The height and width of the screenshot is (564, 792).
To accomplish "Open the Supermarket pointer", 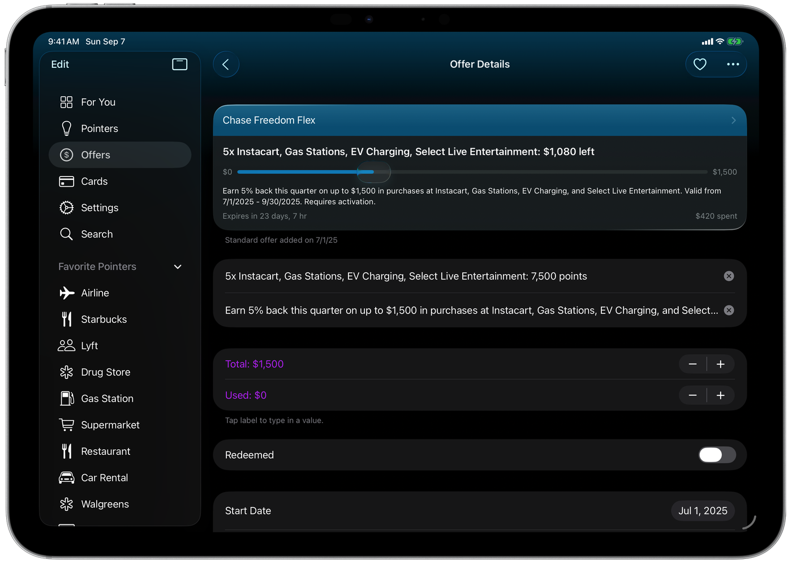I will point(110,425).
